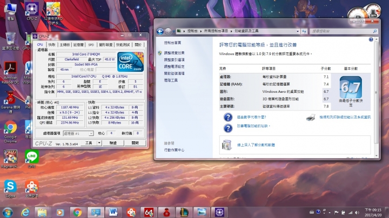This screenshot has width=389, height=218.
Task: Click the core speed value 1187.48 MHz
Action: click(70, 107)
